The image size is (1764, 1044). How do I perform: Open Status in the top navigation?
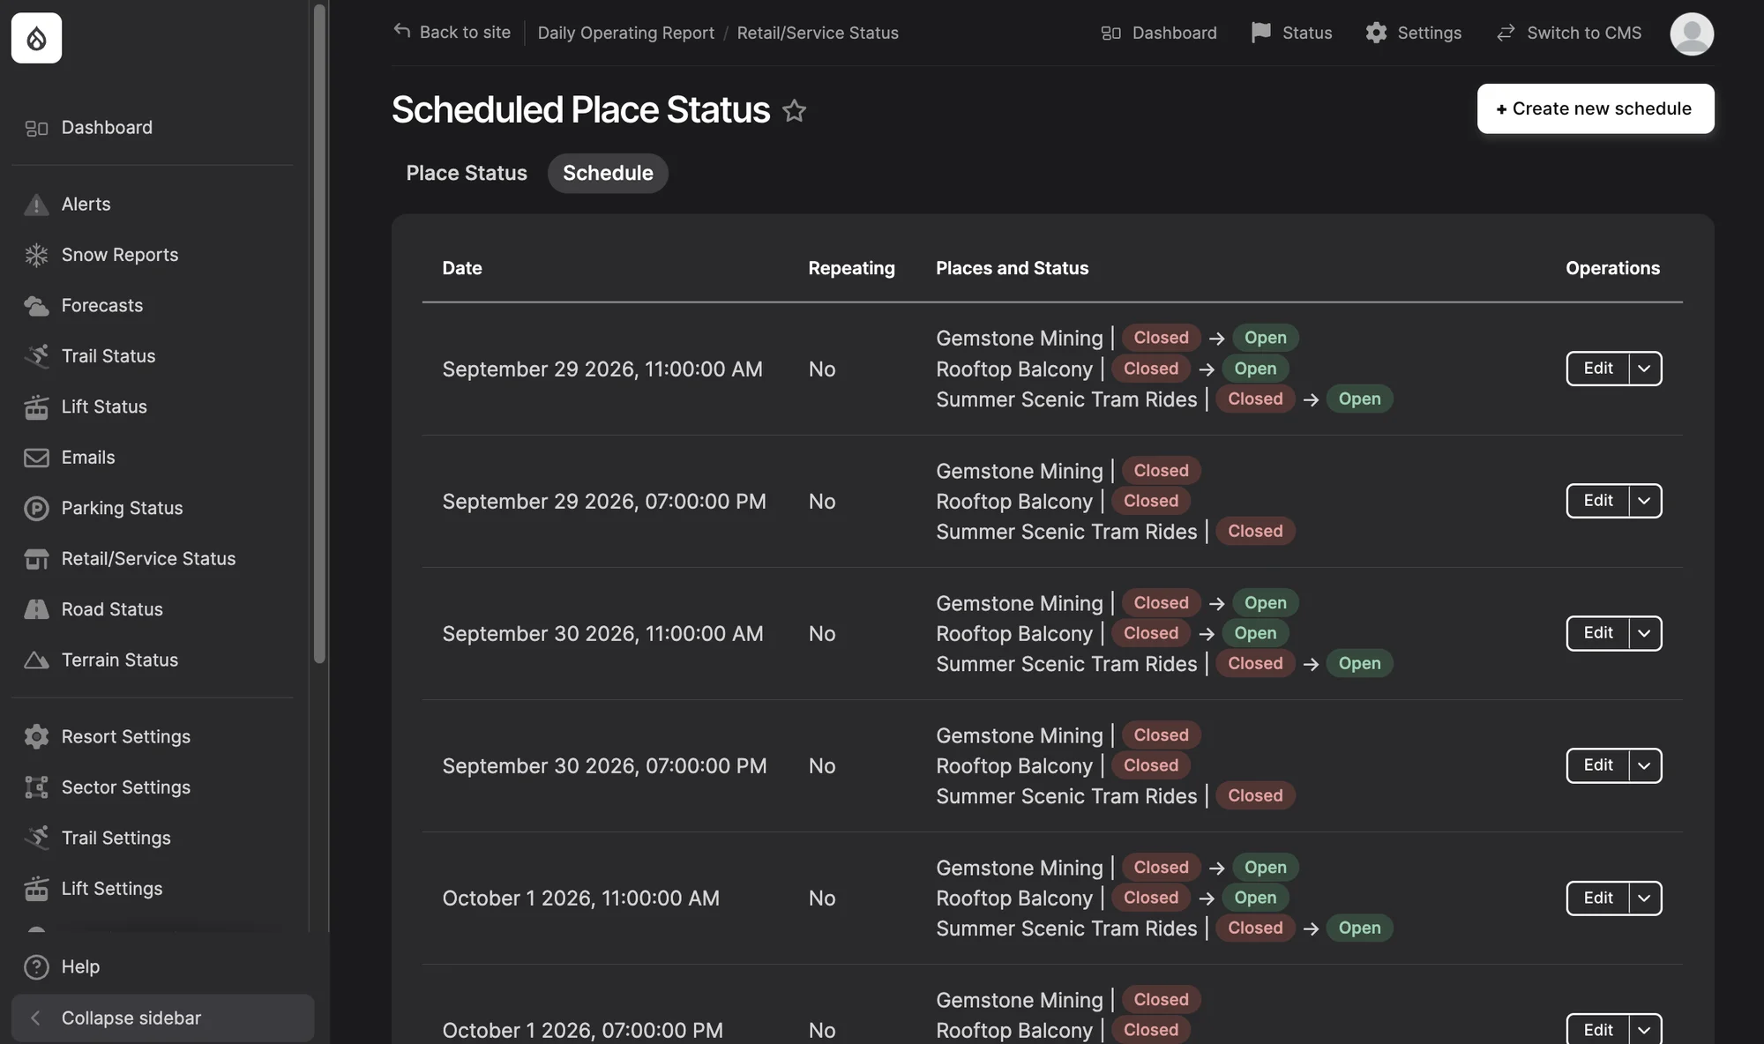[x=1291, y=33]
